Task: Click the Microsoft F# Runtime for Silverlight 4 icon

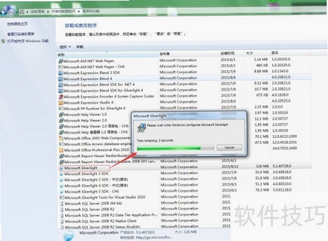Action: (x=61, y=109)
